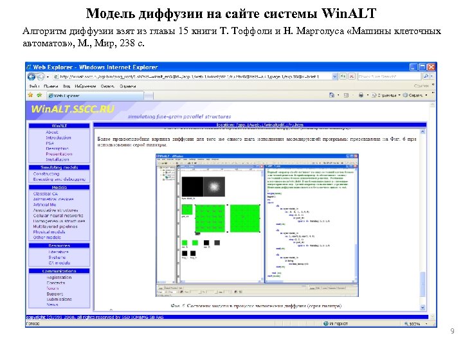Open the Other models link

[x=47, y=237]
